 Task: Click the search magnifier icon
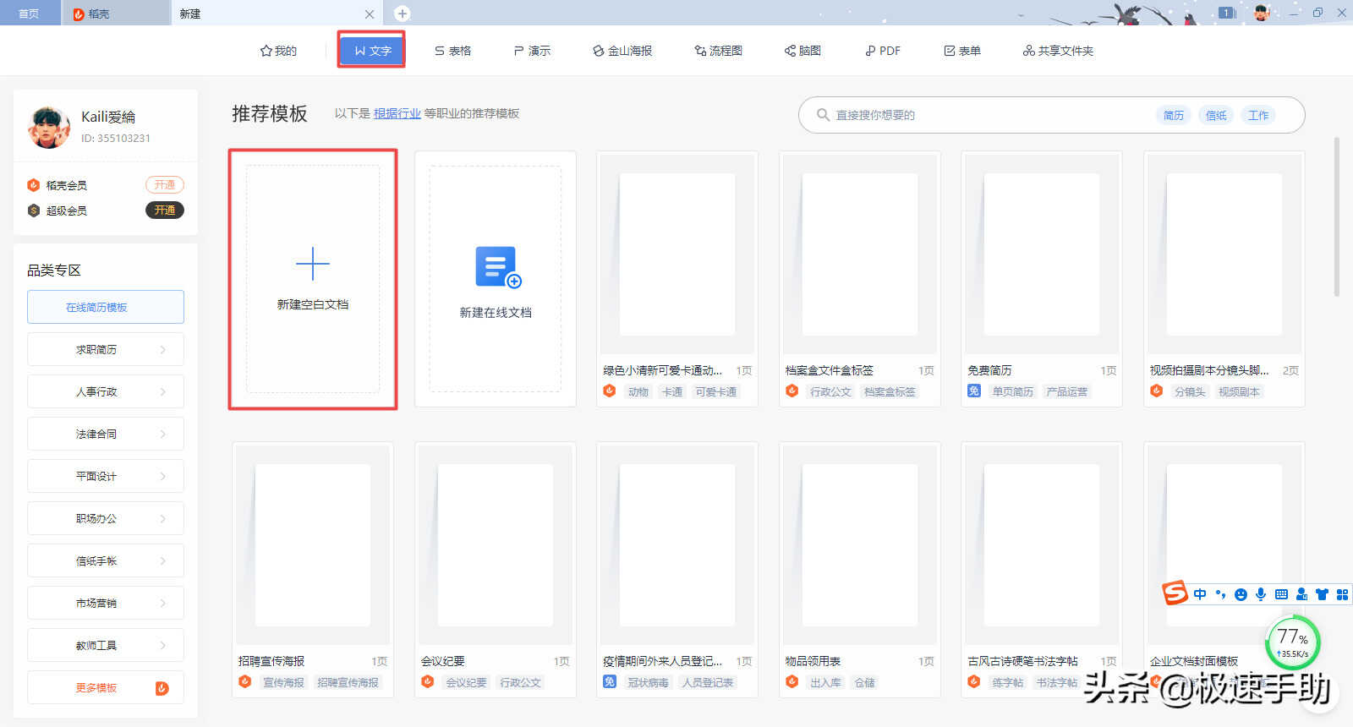pos(823,115)
